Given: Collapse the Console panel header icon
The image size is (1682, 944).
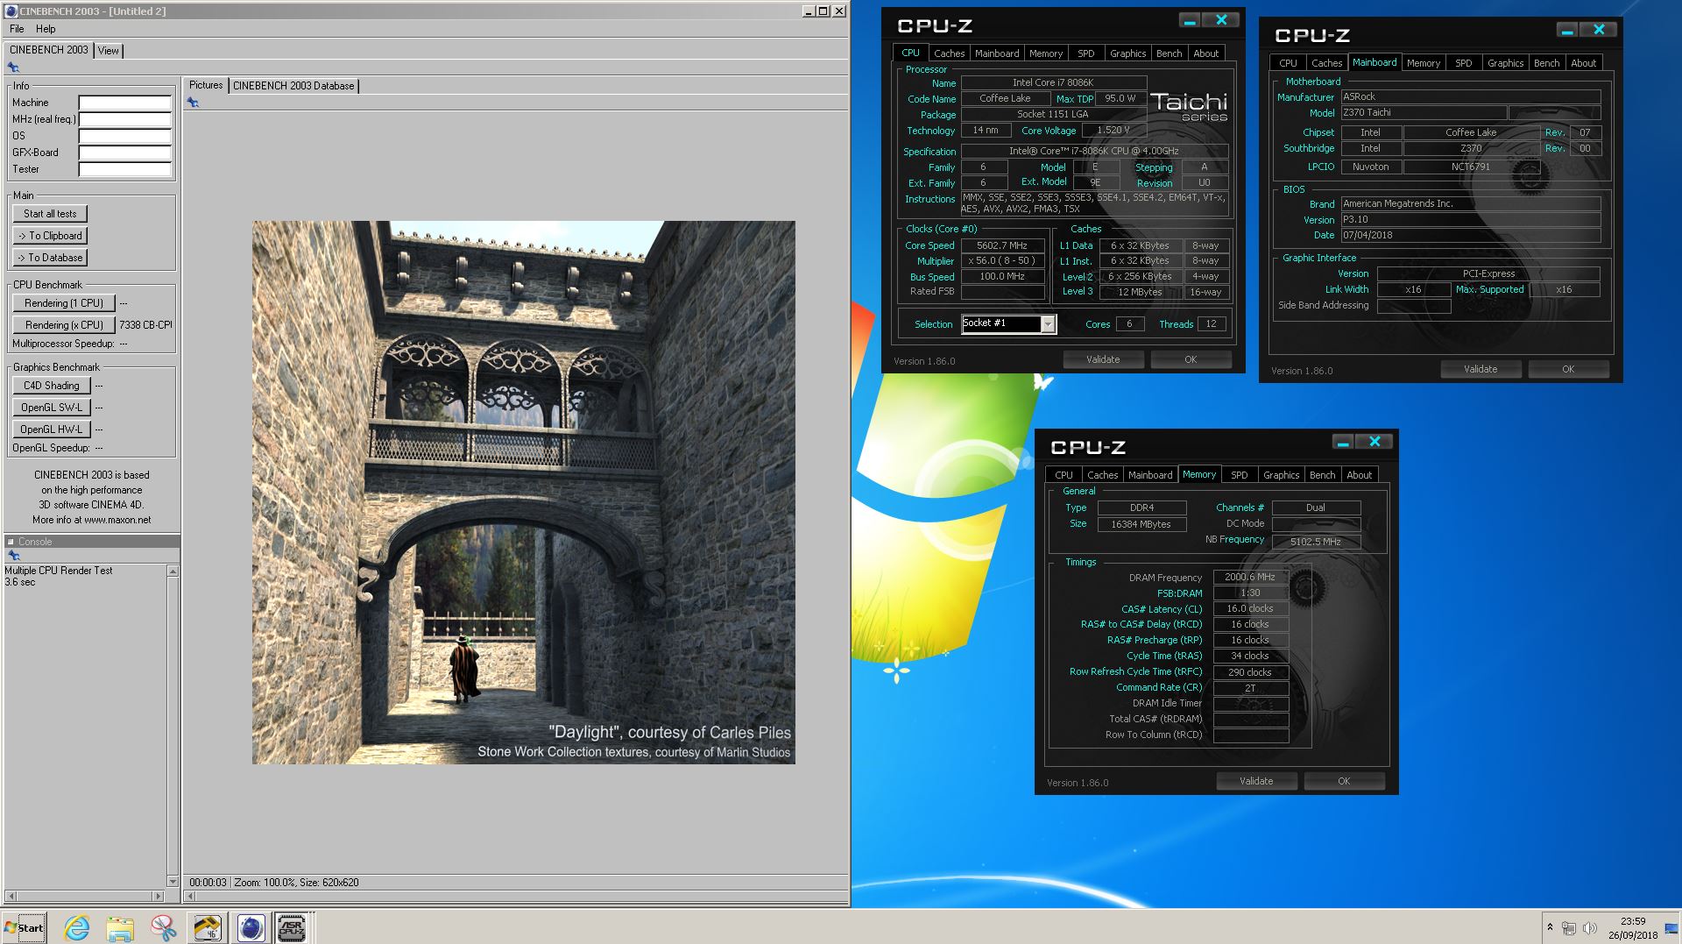Looking at the screenshot, I should click(x=11, y=542).
